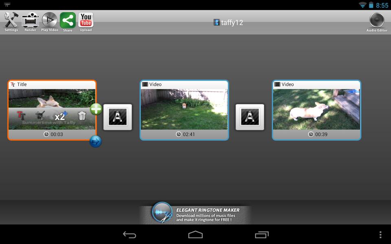Play Video using the toolbar button
The width and height of the screenshot is (391, 244).
[50, 22]
